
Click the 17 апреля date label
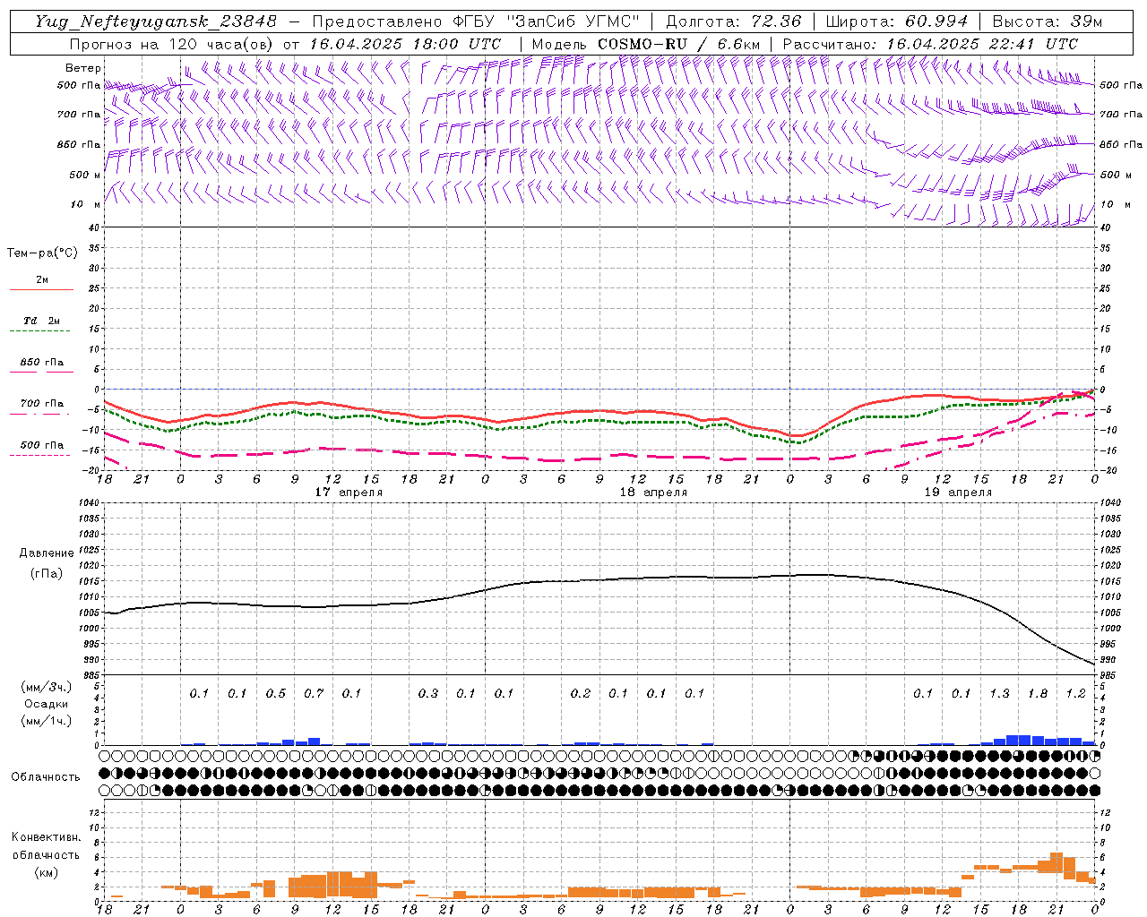pos(349,493)
